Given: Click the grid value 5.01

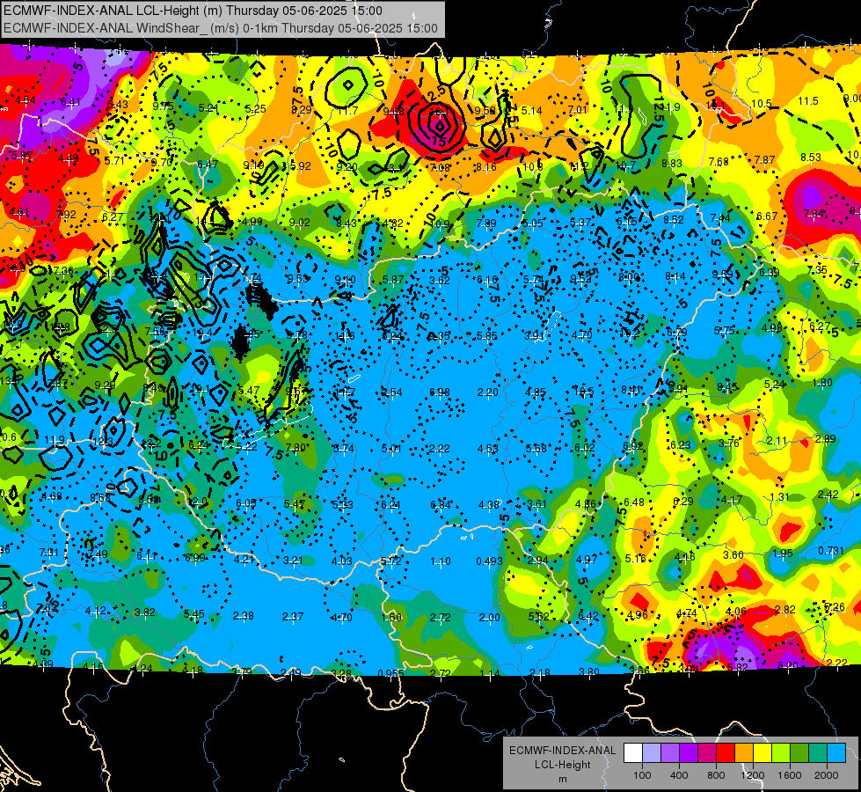Looking at the screenshot, I should point(391,449).
